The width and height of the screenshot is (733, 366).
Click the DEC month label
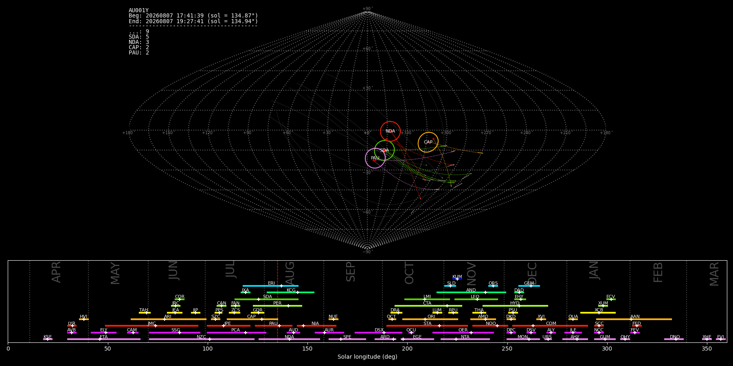532,273
